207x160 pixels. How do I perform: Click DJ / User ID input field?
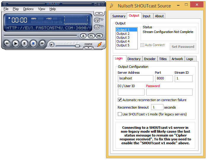click(x=131, y=92)
